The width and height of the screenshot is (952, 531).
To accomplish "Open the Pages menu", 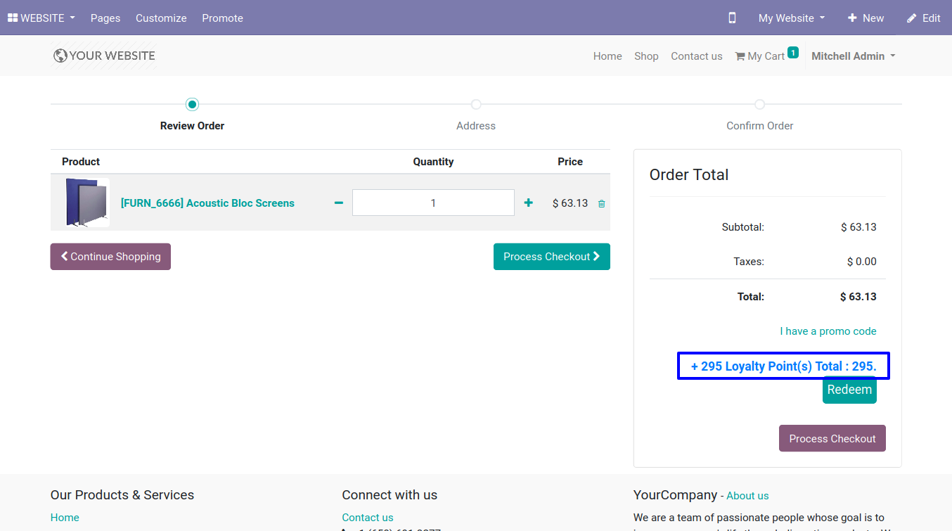I will pos(105,18).
